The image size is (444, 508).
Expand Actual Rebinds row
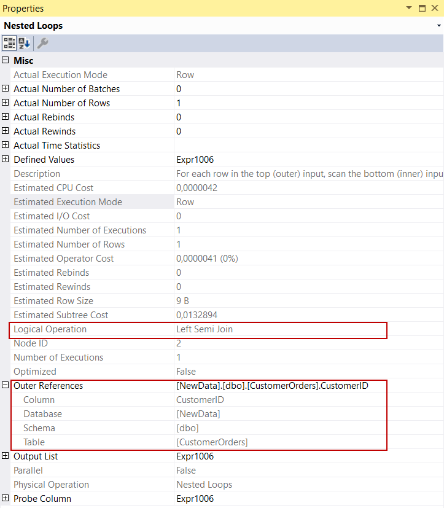click(x=5, y=117)
